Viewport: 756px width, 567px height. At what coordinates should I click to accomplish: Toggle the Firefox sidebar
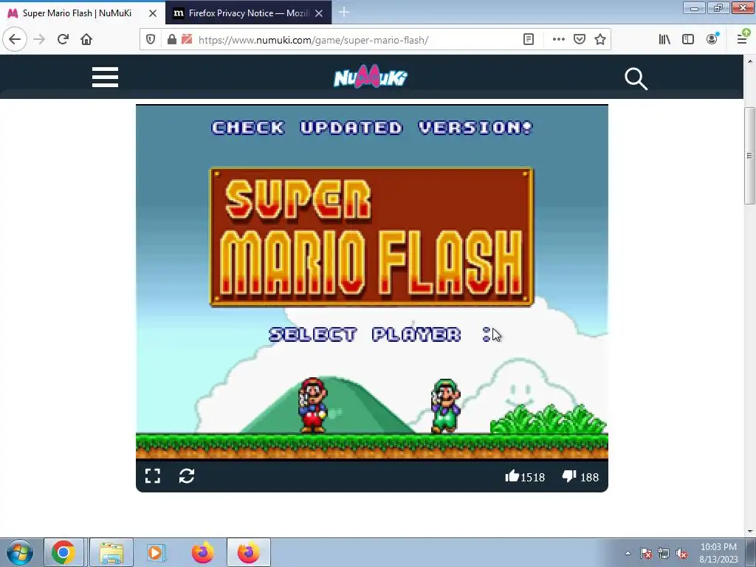tap(688, 40)
